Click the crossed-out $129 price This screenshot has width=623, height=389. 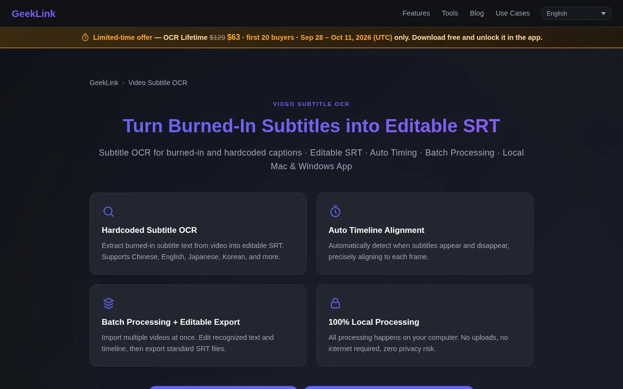point(218,37)
